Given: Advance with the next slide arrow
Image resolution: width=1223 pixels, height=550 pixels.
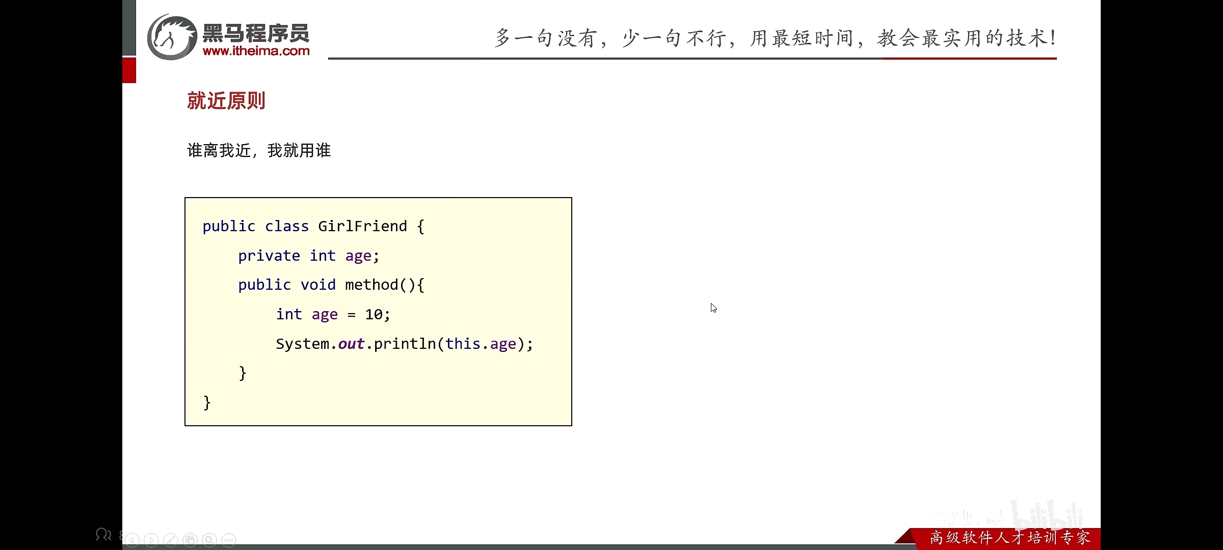Looking at the screenshot, I should point(151,540).
